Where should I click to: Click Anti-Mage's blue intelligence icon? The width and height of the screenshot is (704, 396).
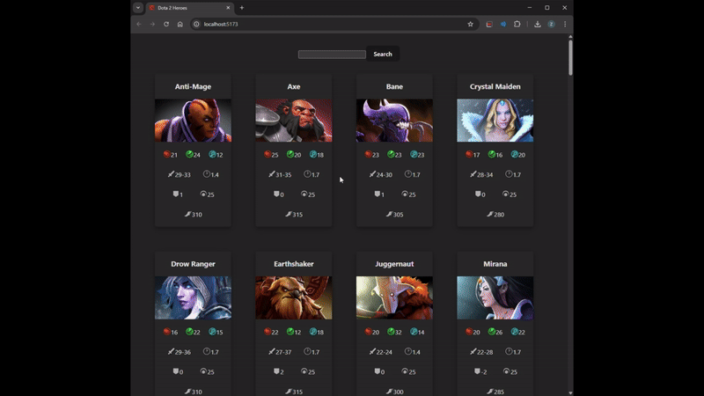pos(212,154)
